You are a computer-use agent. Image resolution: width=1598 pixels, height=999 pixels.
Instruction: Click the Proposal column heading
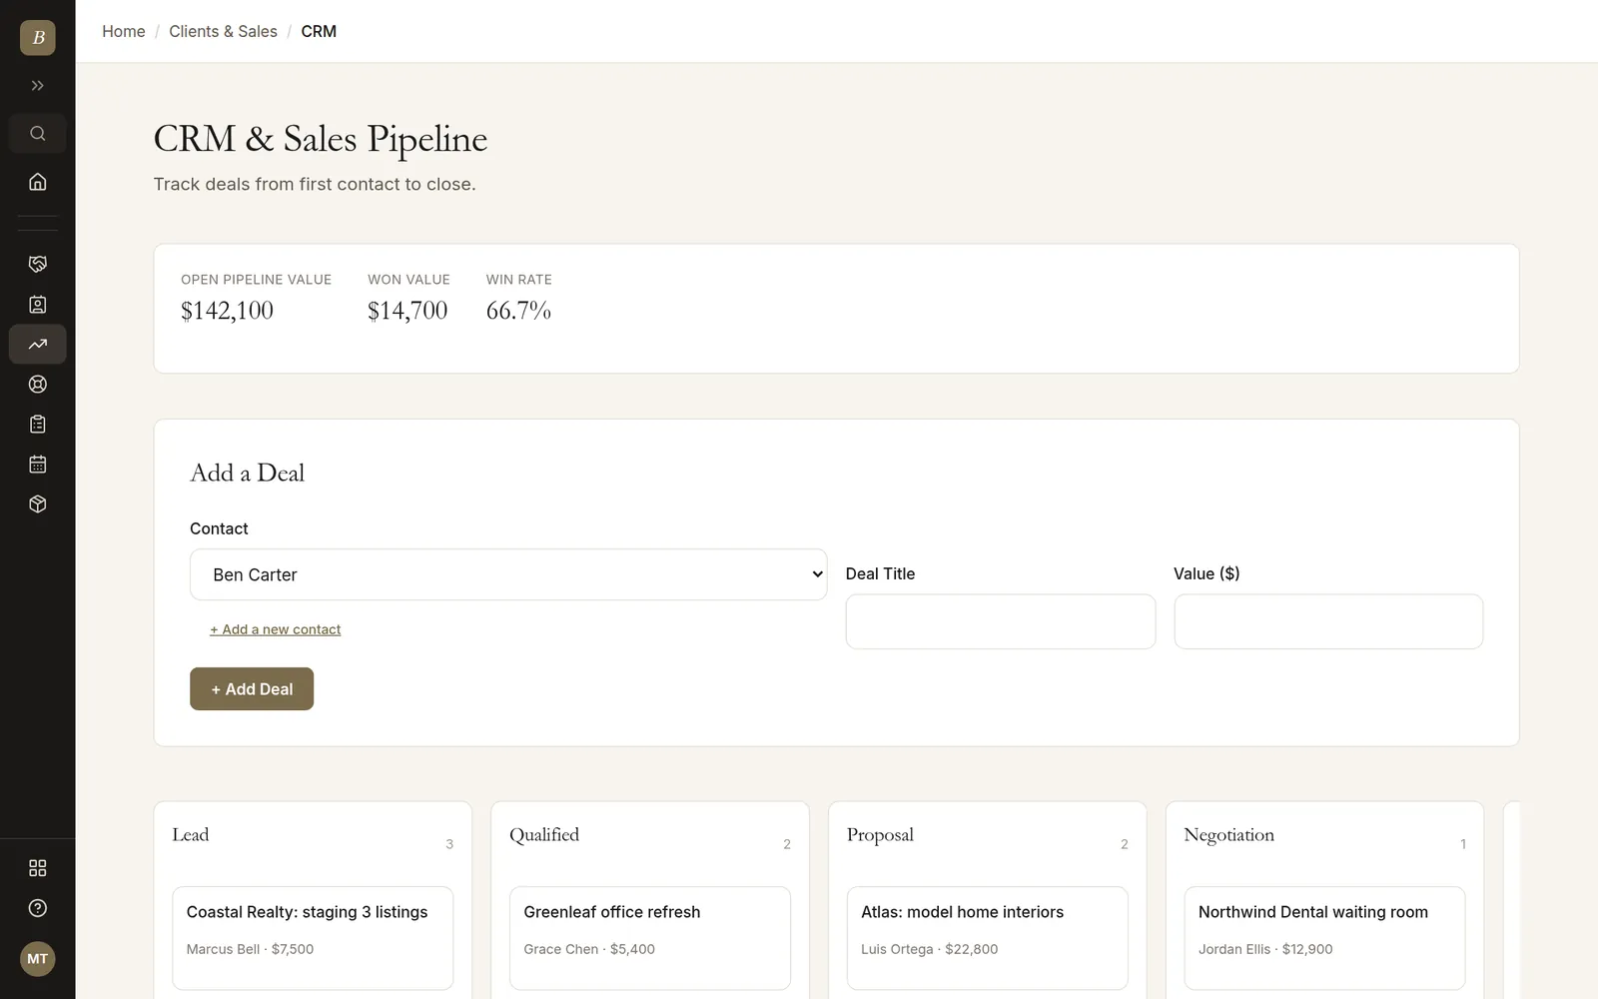click(x=880, y=835)
